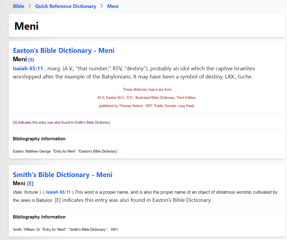287x240 pixels.
Task: Follow the [S] Smith's reference marker
Action: pyautogui.click(x=31, y=60)
